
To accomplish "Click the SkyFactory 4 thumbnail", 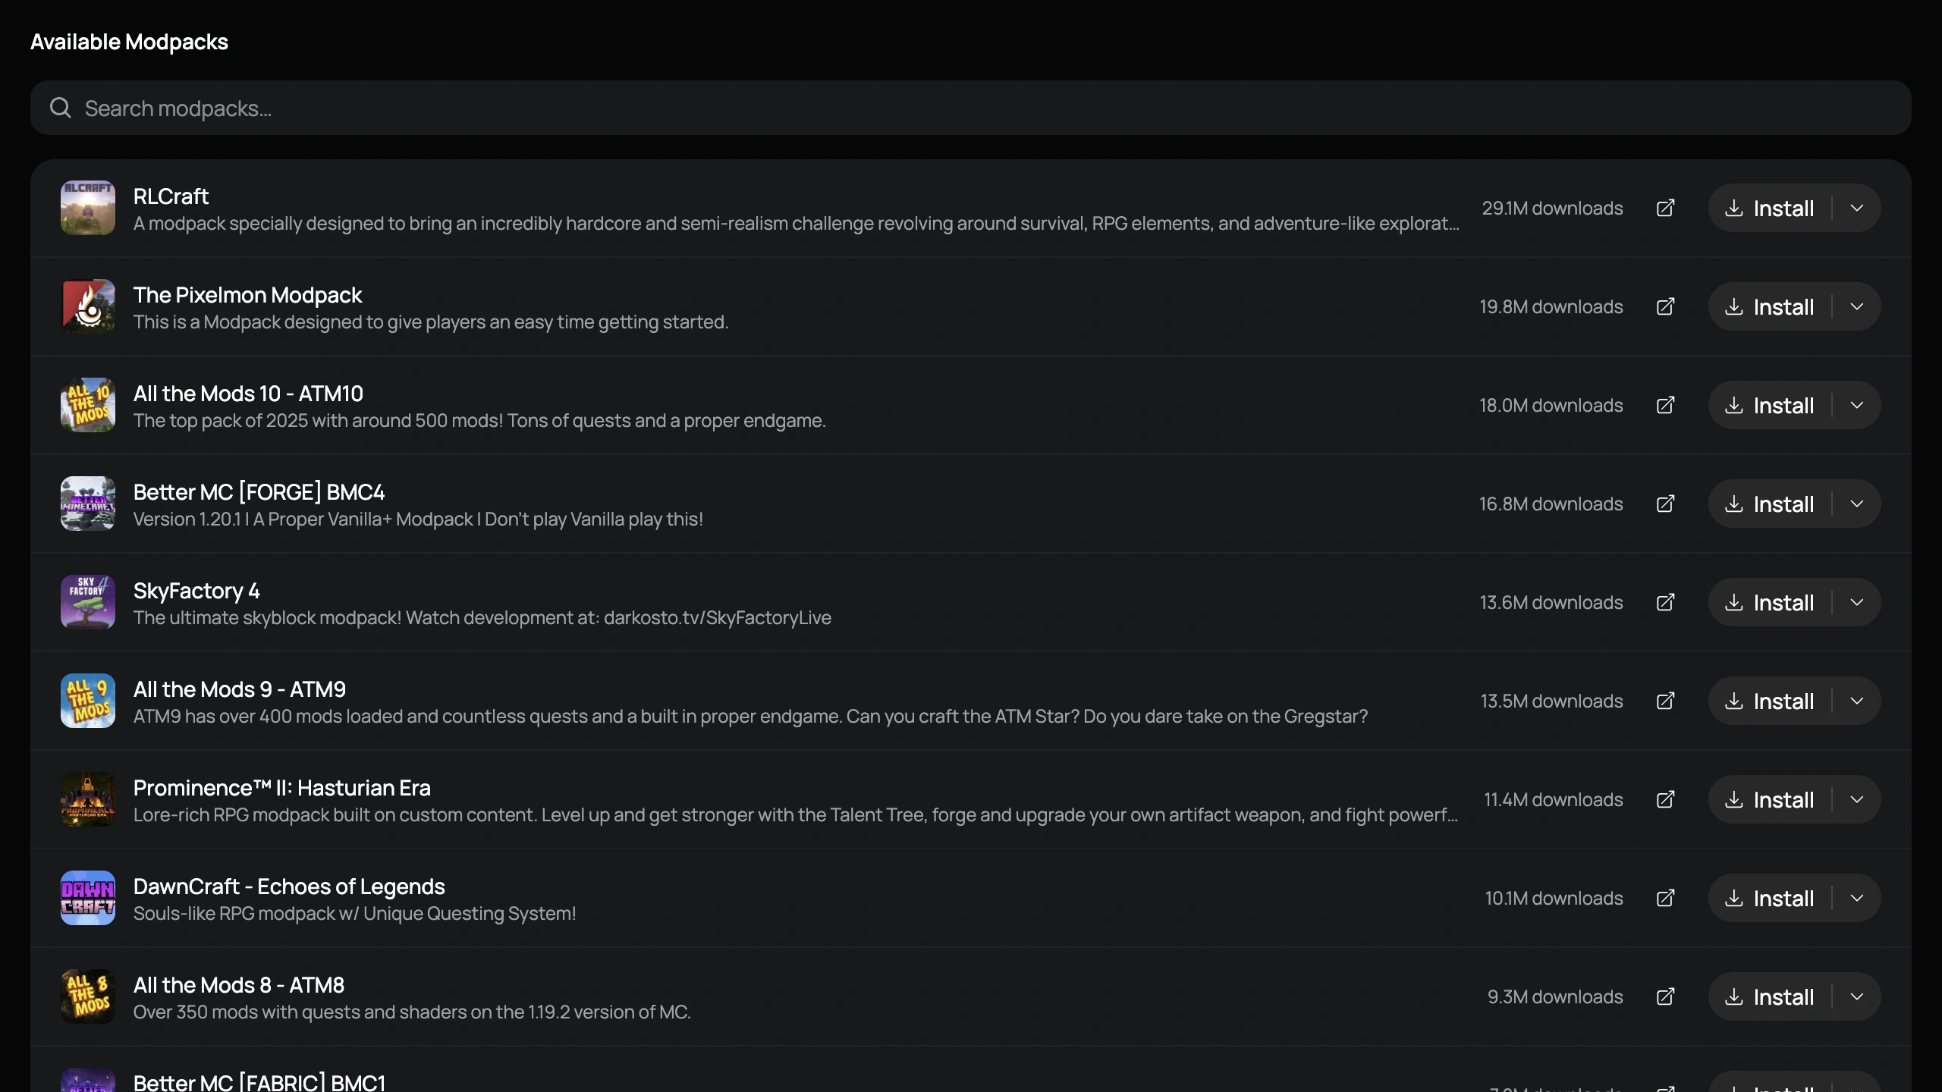I will coord(88,602).
